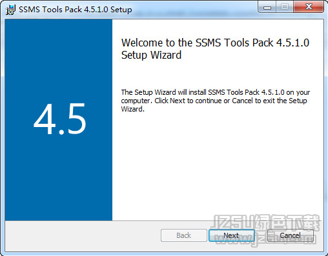Click the empty white area below the description

(218, 166)
